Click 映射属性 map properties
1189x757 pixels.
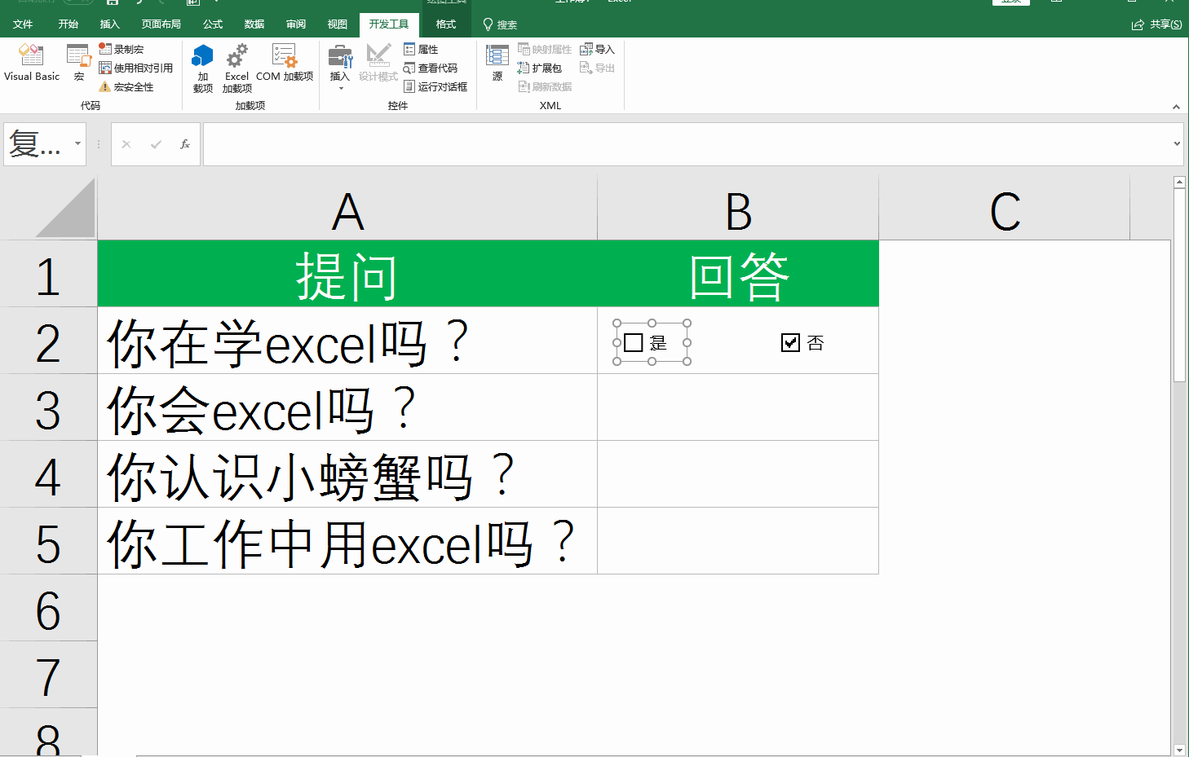pos(545,49)
